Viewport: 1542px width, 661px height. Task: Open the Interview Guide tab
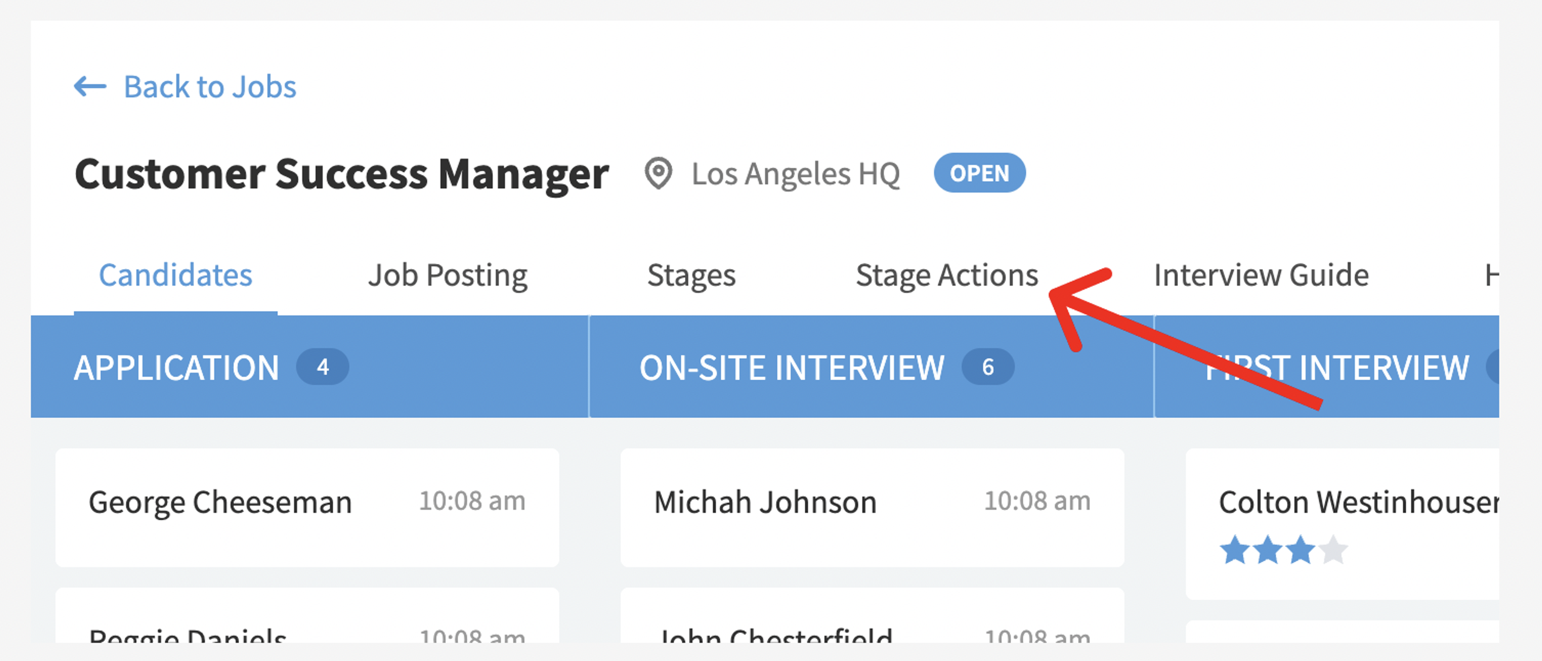click(x=1261, y=275)
